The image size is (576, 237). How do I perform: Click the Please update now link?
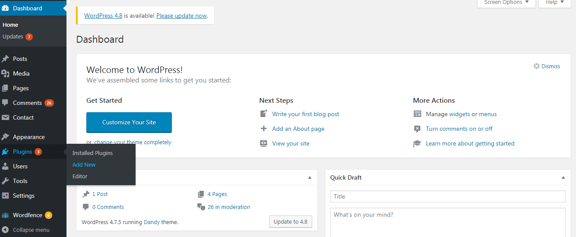coord(181,16)
